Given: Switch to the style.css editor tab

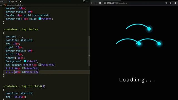Looking at the screenshot, I should (x=14, y=1).
